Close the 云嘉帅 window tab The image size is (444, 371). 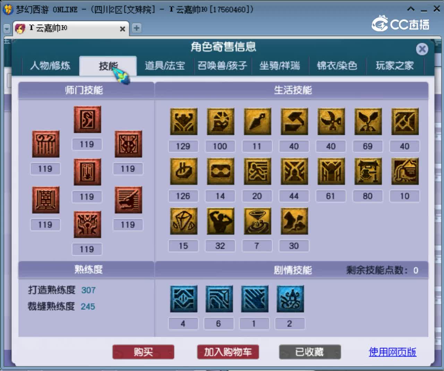pos(122,29)
